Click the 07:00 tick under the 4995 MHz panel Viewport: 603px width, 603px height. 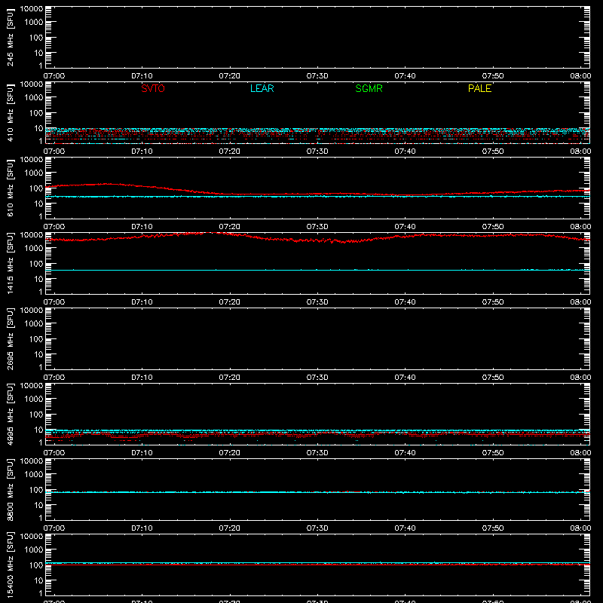[54, 453]
